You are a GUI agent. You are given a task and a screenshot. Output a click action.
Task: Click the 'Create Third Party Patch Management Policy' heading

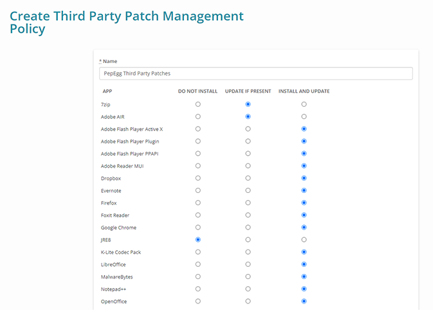pos(127,23)
